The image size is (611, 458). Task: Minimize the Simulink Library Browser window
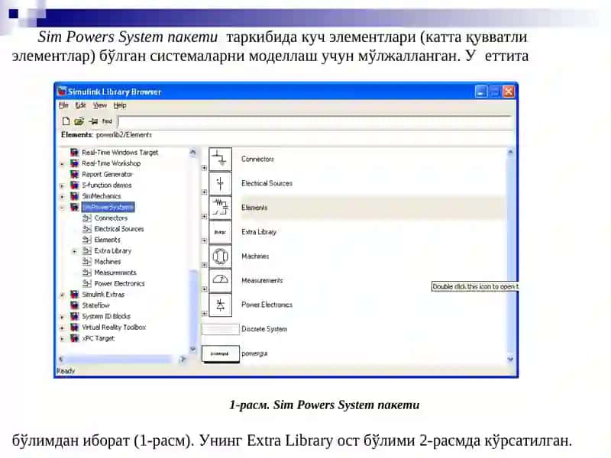(x=481, y=92)
